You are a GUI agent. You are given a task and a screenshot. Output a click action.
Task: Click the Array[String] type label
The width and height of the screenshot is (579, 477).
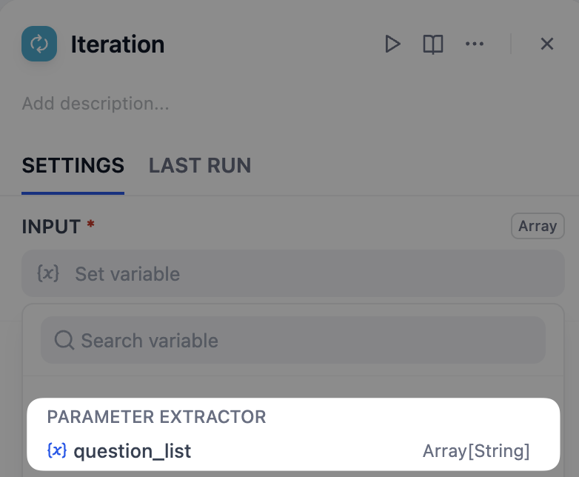[476, 451]
